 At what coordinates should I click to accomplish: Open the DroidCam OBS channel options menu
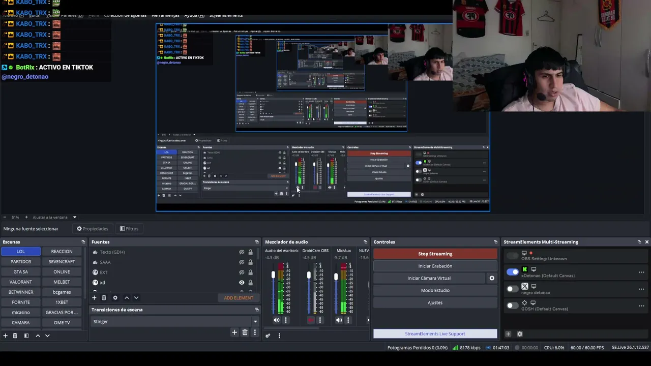pyautogui.click(x=320, y=320)
